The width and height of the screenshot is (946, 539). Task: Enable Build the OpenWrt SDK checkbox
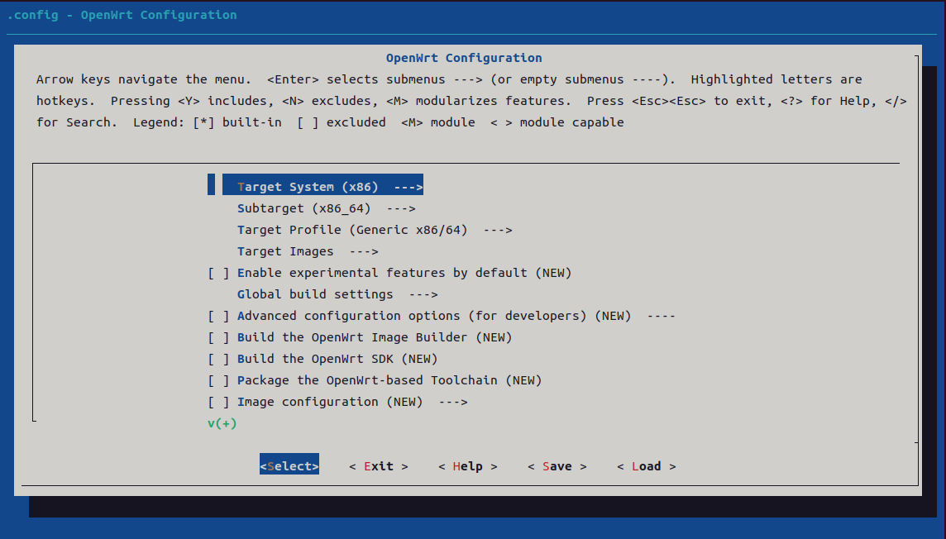tap(218, 360)
